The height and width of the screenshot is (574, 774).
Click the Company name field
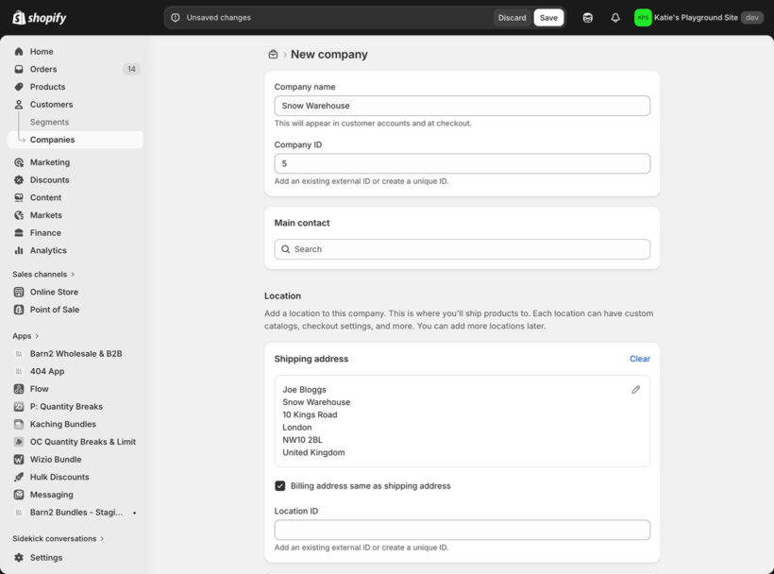(x=462, y=106)
